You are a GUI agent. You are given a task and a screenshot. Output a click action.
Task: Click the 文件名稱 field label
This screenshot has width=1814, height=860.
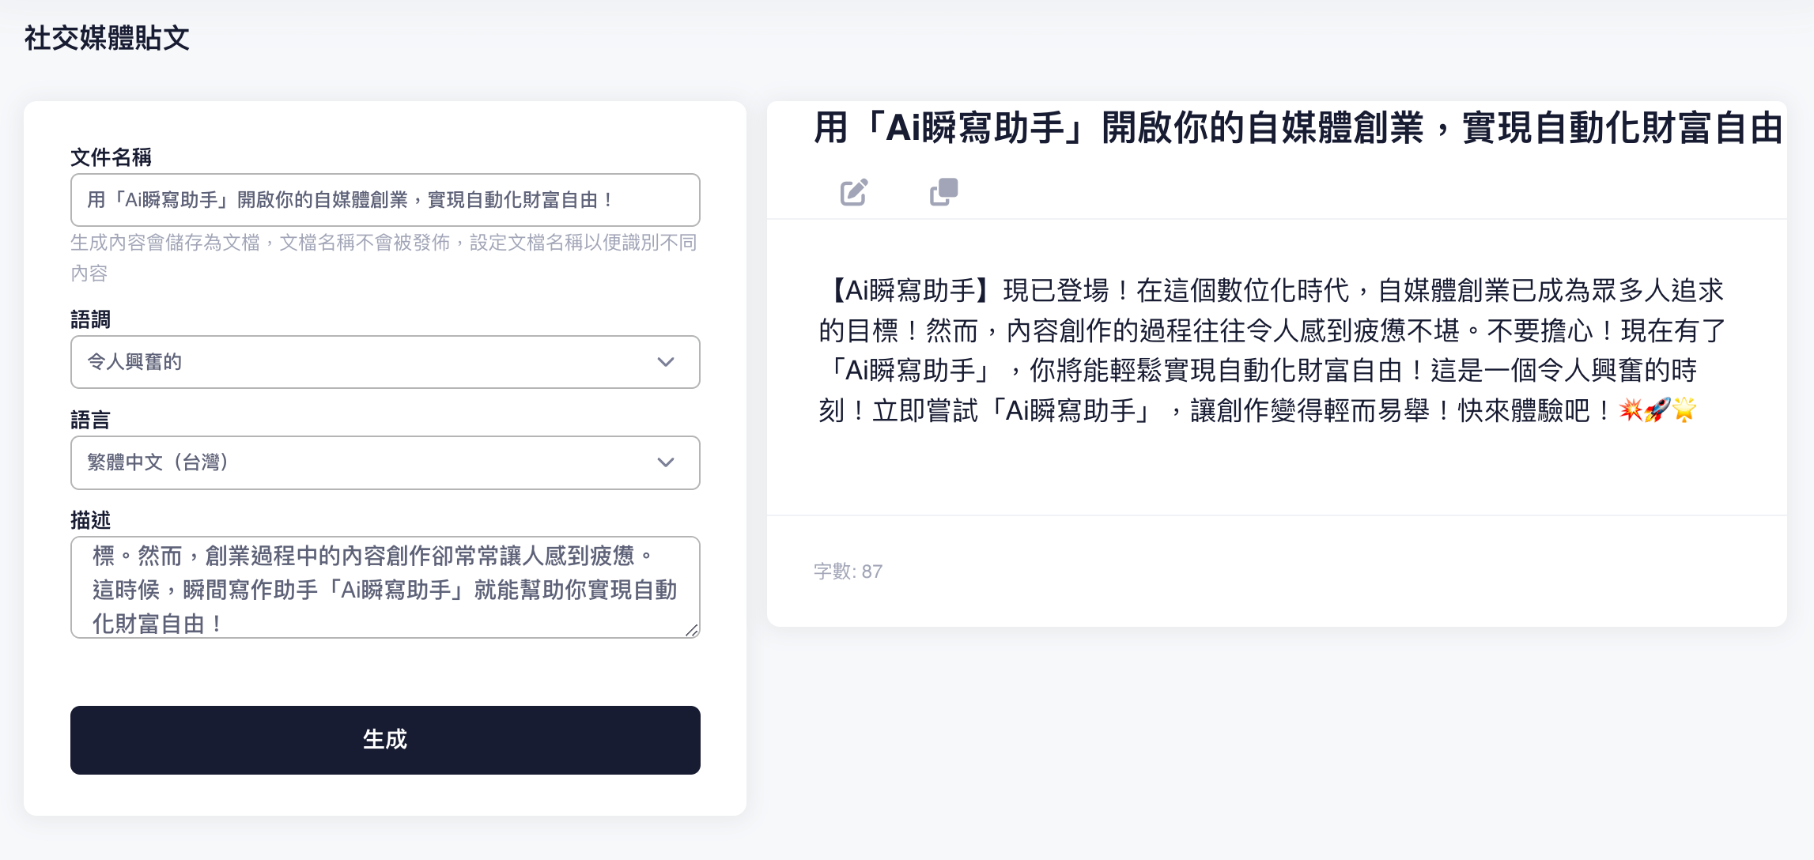point(111,157)
